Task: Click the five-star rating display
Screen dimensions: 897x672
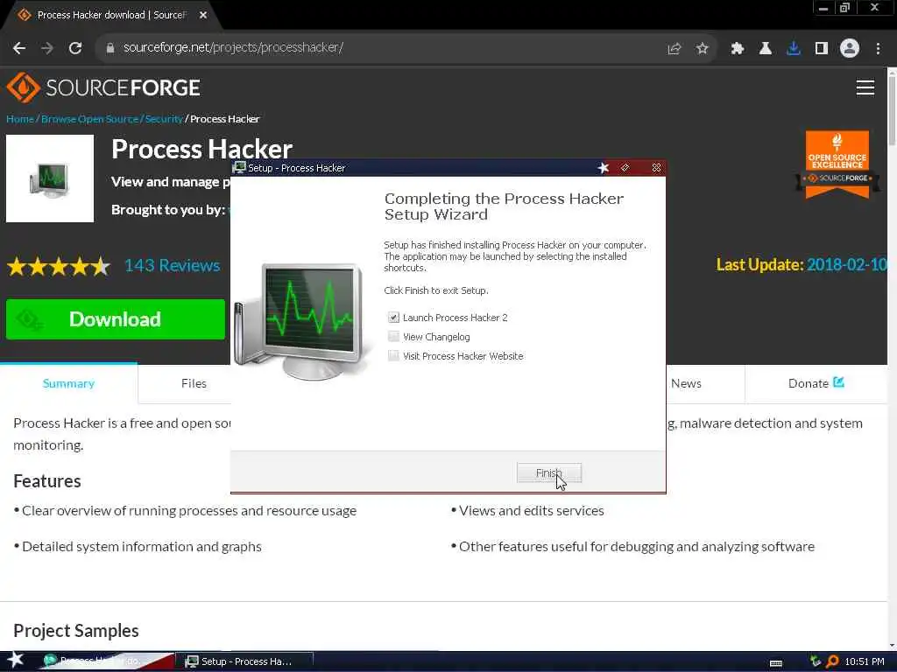Action: [59, 266]
